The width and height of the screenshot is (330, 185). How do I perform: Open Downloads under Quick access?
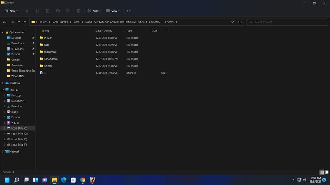click(x=18, y=43)
